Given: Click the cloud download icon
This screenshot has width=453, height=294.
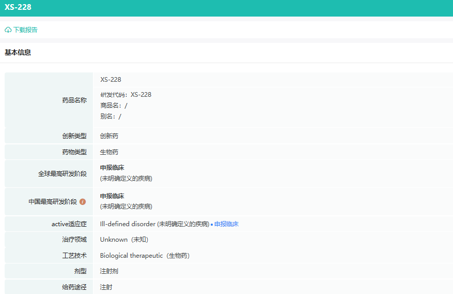Looking at the screenshot, I should coord(8,30).
